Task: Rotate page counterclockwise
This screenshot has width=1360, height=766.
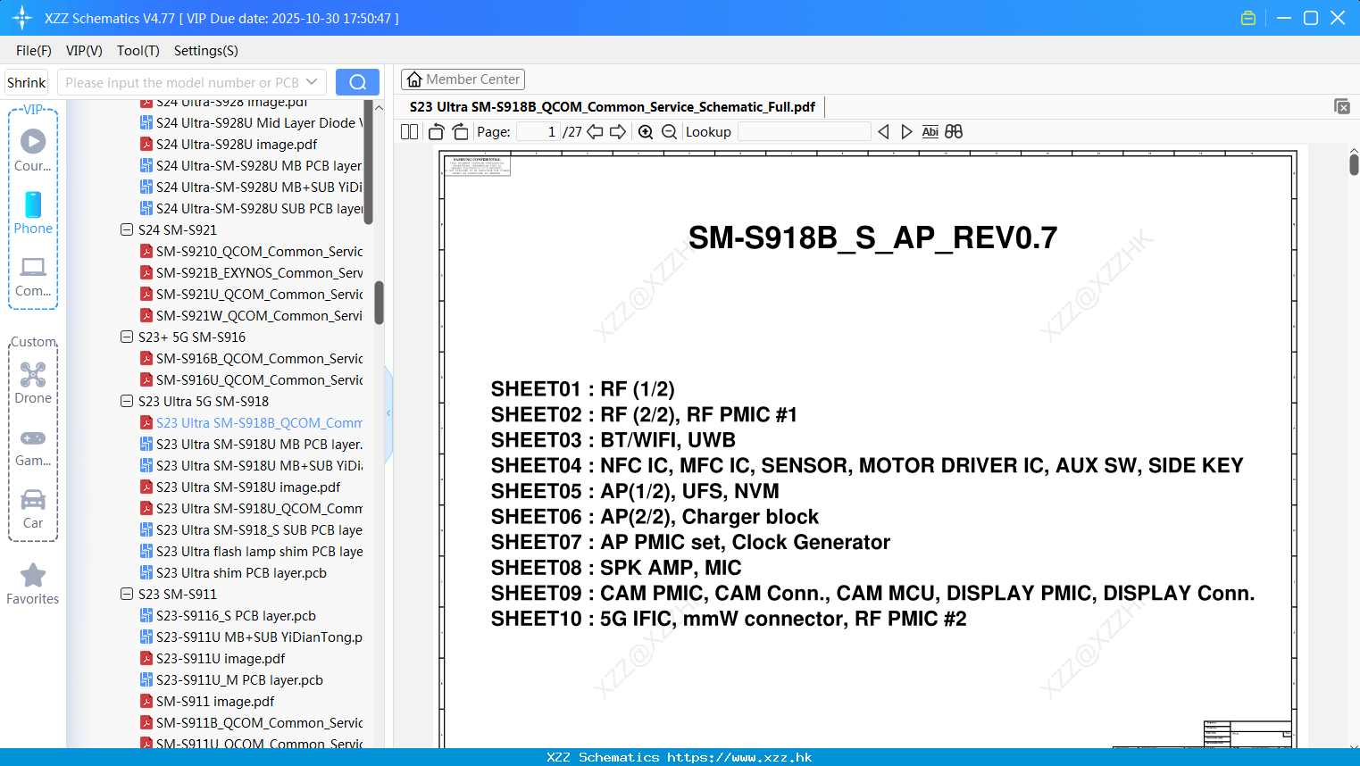Action: 437,132
